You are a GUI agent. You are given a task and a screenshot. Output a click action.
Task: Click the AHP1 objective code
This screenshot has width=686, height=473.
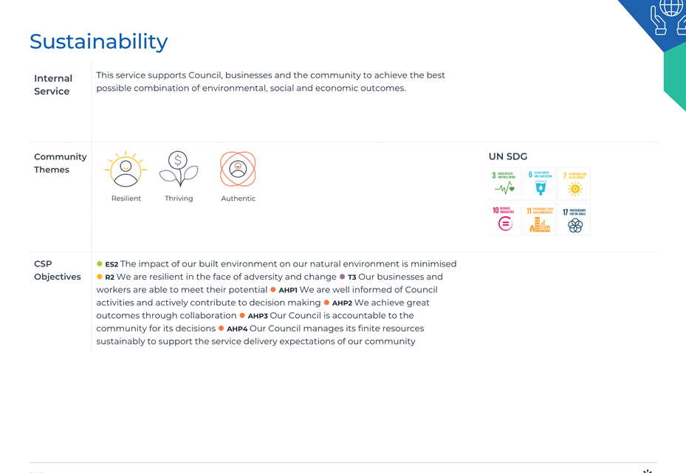click(288, 290)
